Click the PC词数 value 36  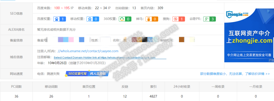(16, 96)
